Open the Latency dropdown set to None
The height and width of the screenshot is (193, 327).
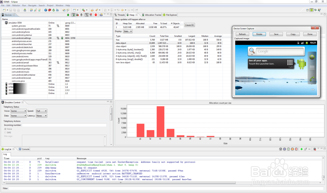click(x=42, y=116)
